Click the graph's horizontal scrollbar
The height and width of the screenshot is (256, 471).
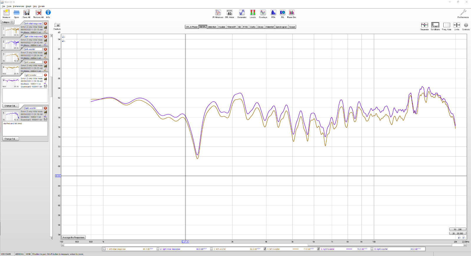264,245
